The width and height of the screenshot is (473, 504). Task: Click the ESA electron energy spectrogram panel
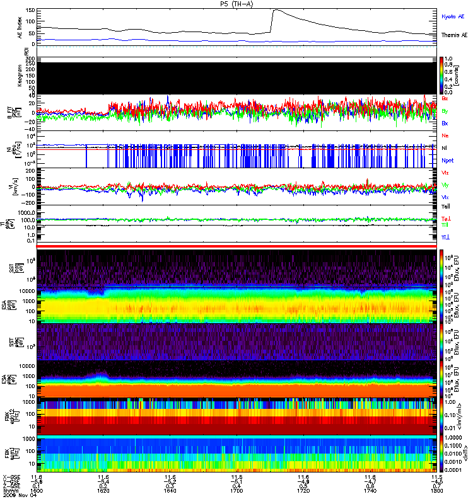tap(237, 379)
